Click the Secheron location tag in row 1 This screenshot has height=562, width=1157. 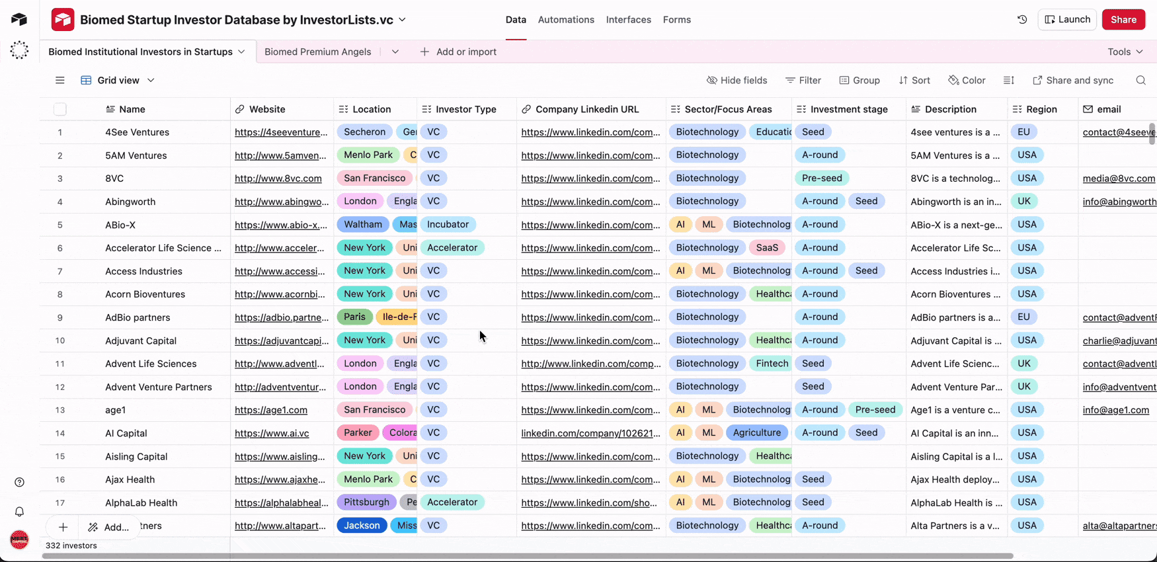(365, 132)
